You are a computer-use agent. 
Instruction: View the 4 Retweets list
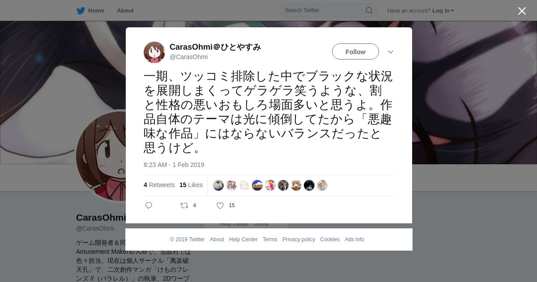tap(159, 185)
